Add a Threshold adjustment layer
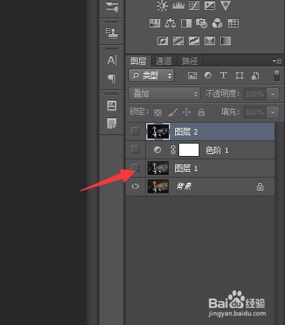The width and height of the screenshot is (285, 325). coord(194,40)
